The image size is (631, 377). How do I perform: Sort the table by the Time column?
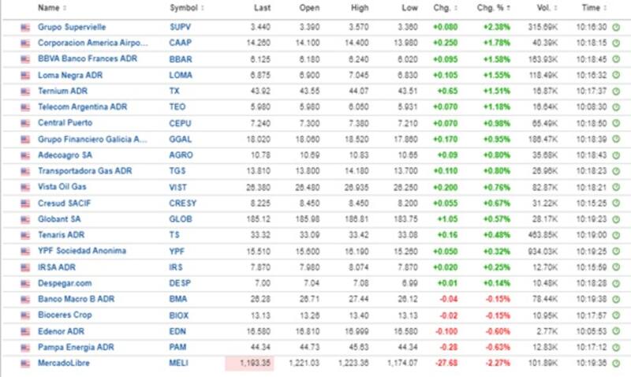pos(592,8)
